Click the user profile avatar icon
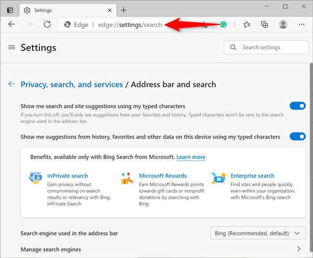The image size is (313, 258). (x=283, y=25)
